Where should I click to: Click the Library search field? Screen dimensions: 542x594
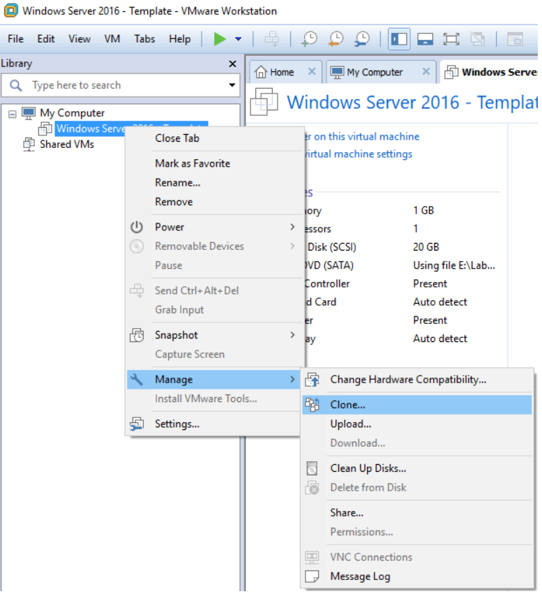(121, 85)
